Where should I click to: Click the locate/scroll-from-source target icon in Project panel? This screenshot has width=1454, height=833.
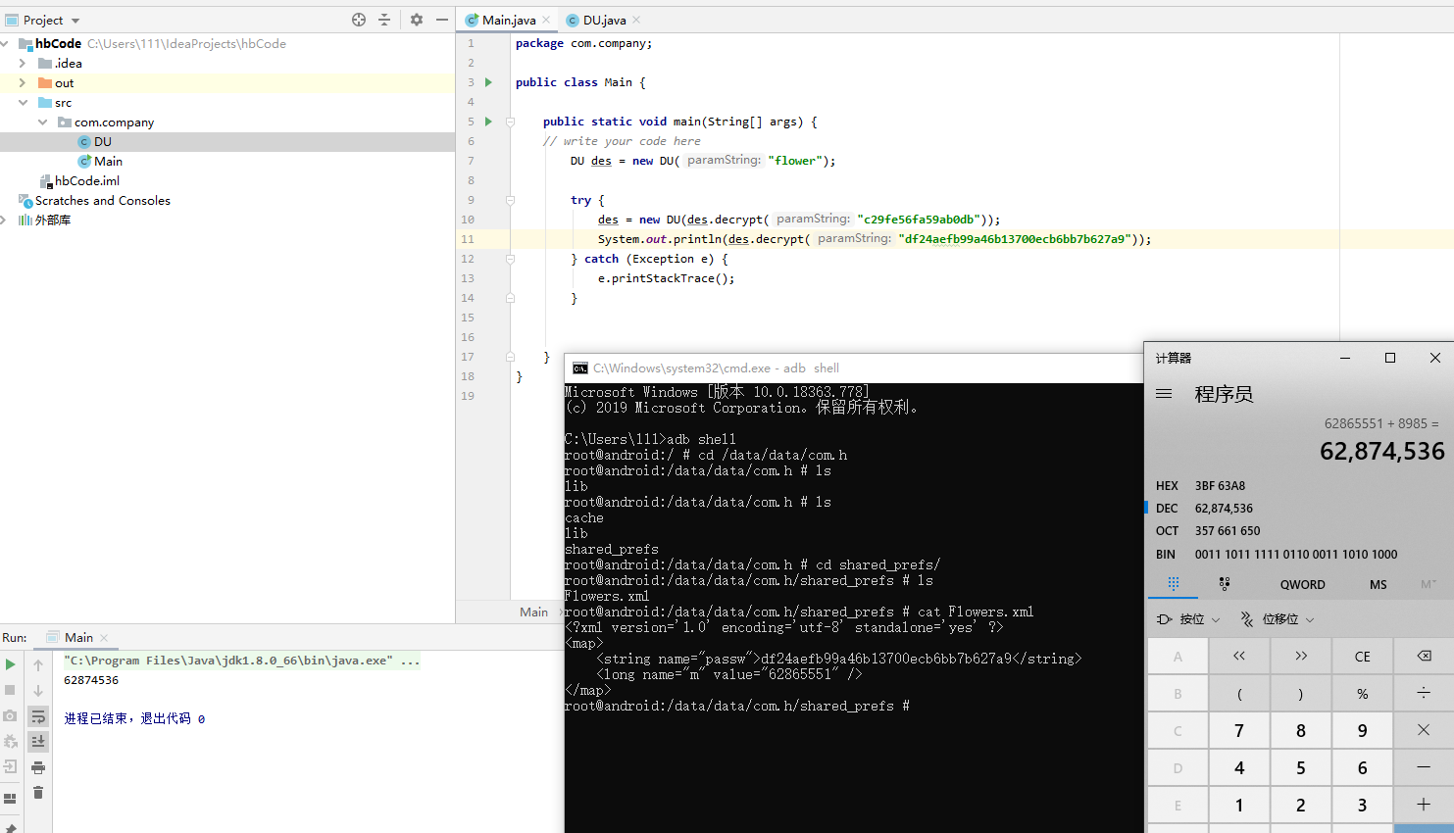click(359, 20)
